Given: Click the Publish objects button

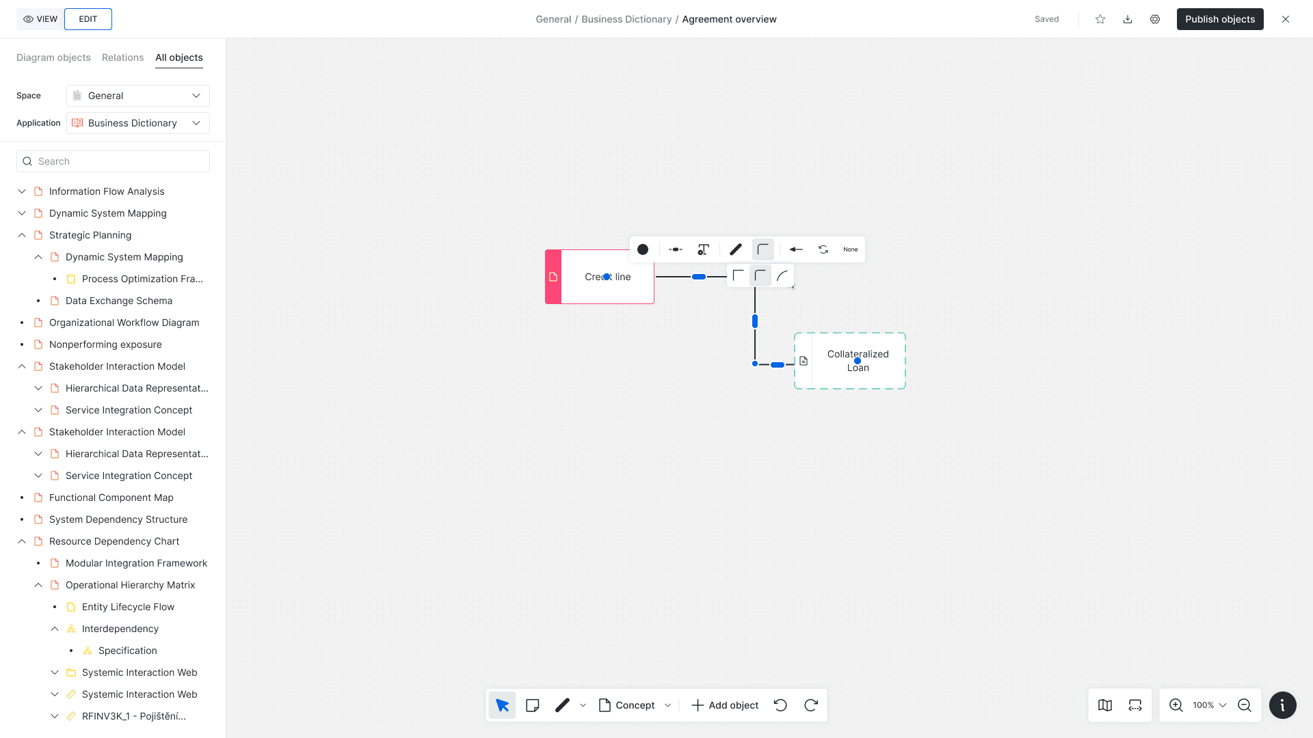Looking at the screenshot, I should 1219,19.
